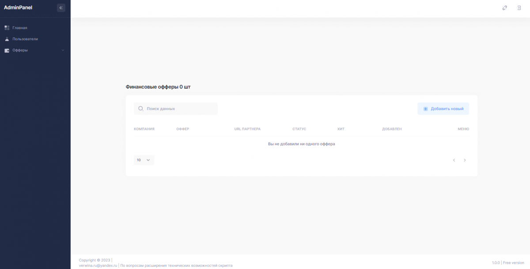
Task: Focus the Поиск данных search field
Action: coord(179,109)
